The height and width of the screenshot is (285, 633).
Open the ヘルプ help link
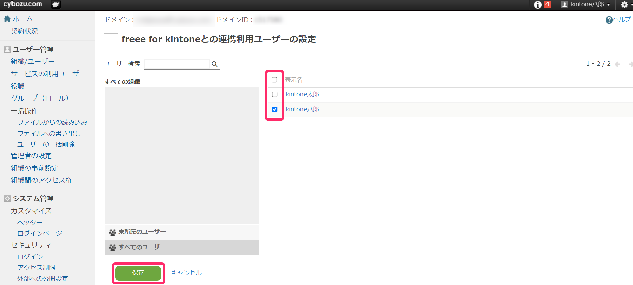pyautogui.click(x=622, y=20)
